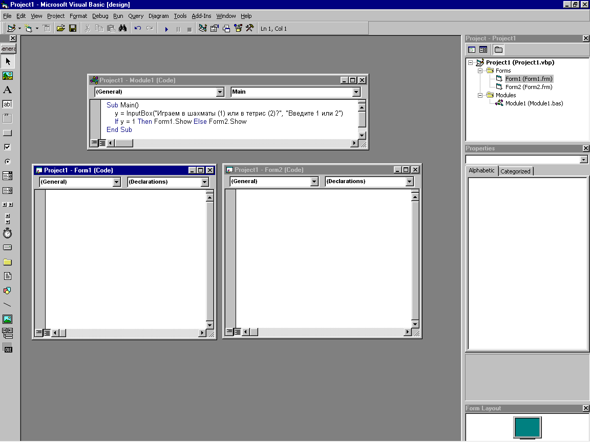Image resolution: width=590 pixels, height=442 pixels.
Task: Open Project Explorer from the toolbar
Action: click(x=203, y=29)
